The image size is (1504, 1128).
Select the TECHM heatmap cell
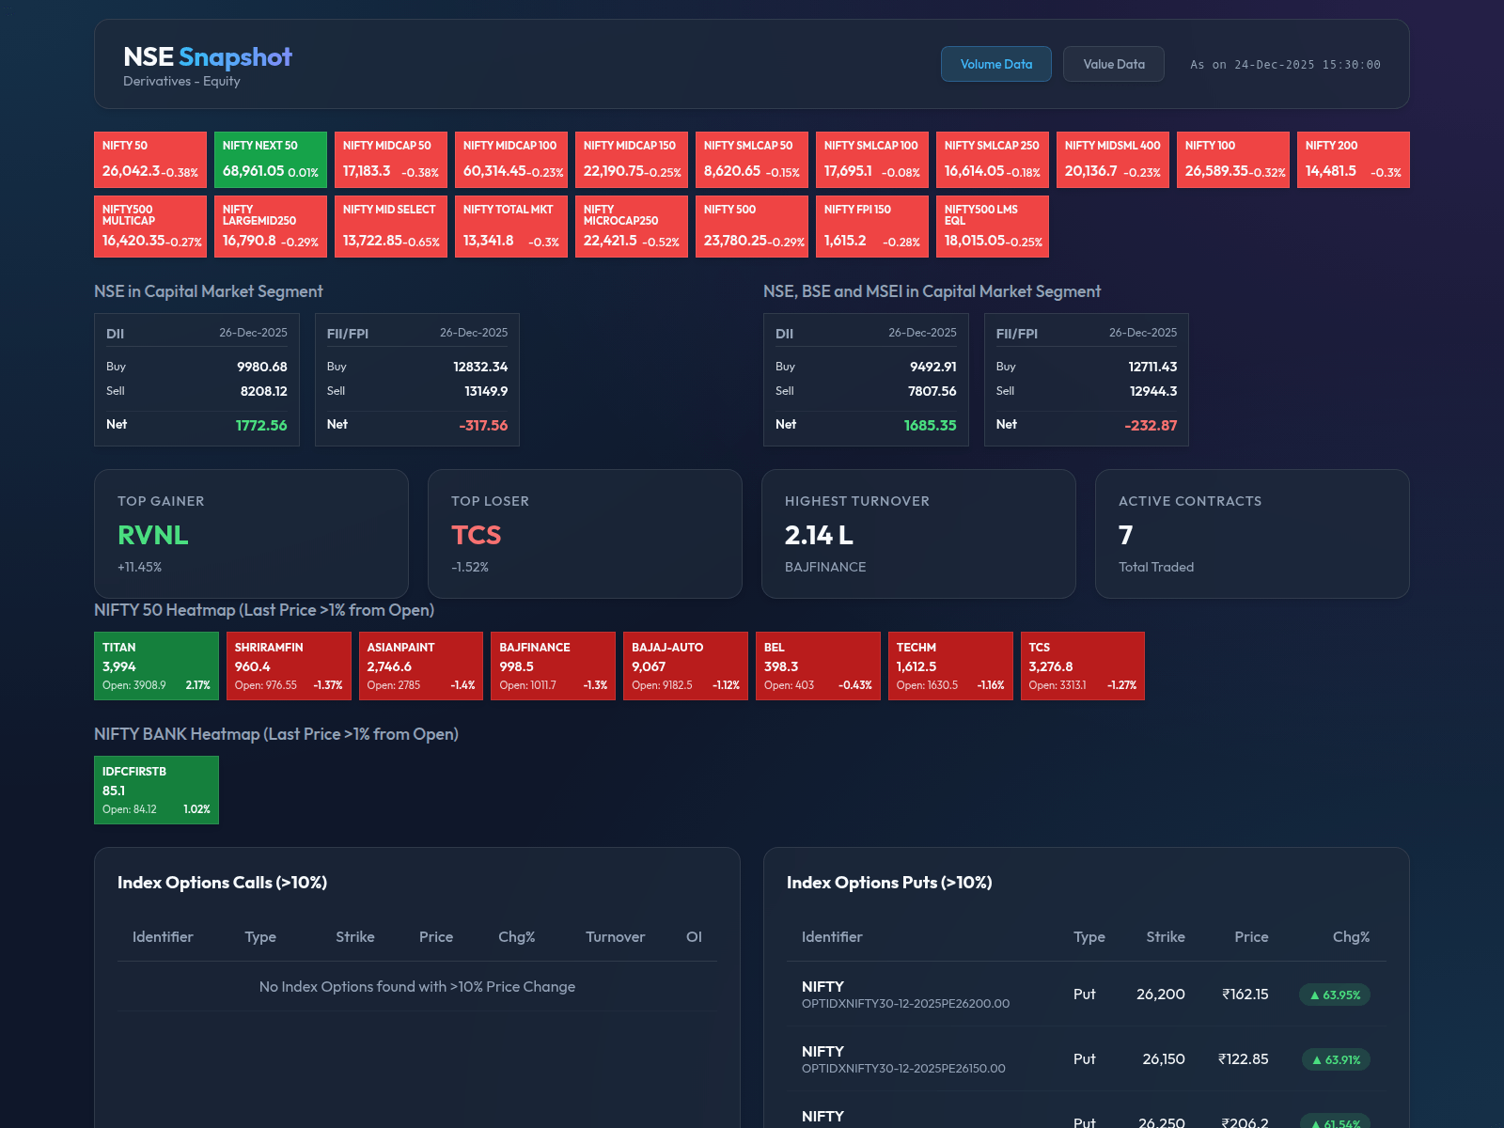[950, 666]
